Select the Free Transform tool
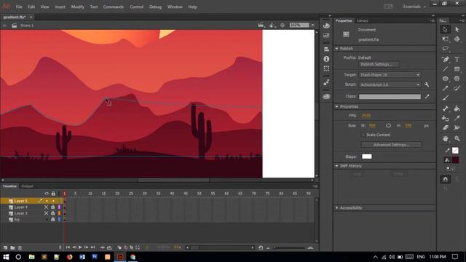 [x=445, y=39]
